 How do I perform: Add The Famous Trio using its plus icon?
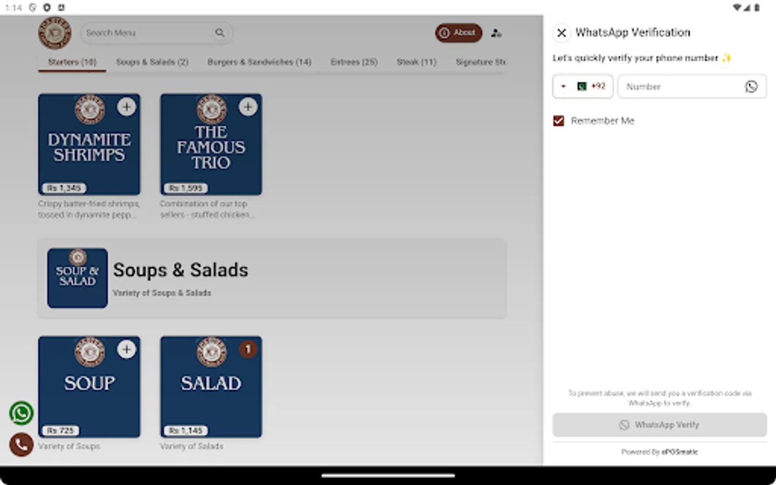[x=248, y=107]
